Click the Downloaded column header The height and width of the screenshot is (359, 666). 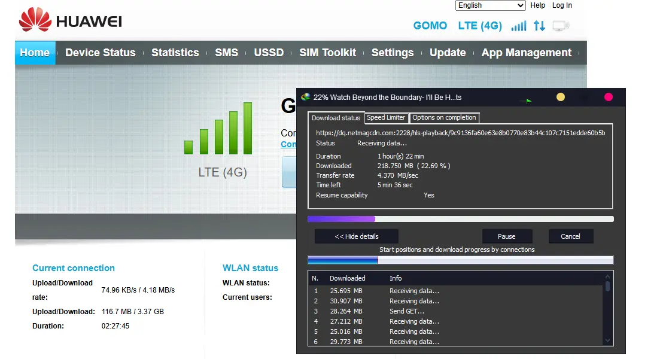coord(348,278)
